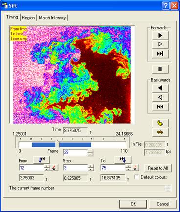Screen dimensions: 180x212
Task: Click the icon button above To
Action: click(123, 160)
